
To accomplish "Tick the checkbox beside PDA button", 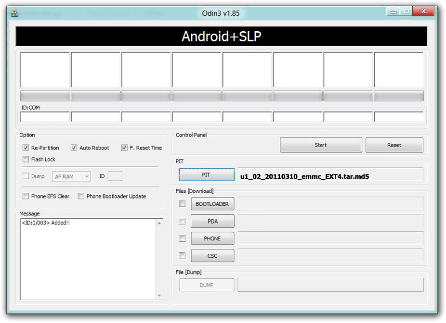I will click(x=182, y=221).
